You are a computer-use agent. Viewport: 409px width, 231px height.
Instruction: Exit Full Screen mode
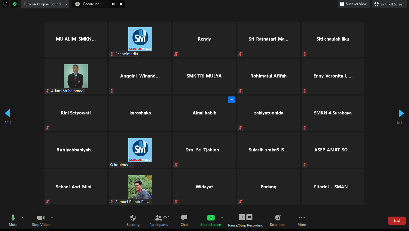pyautogui.click(x=389, y=4)
